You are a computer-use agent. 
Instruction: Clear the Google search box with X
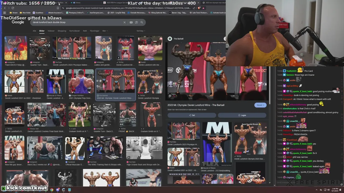pos(124,22)
